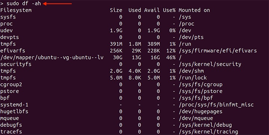
Task: Click the '/sys/fs/bpf' mount point
Action: (x=196, y=98)
